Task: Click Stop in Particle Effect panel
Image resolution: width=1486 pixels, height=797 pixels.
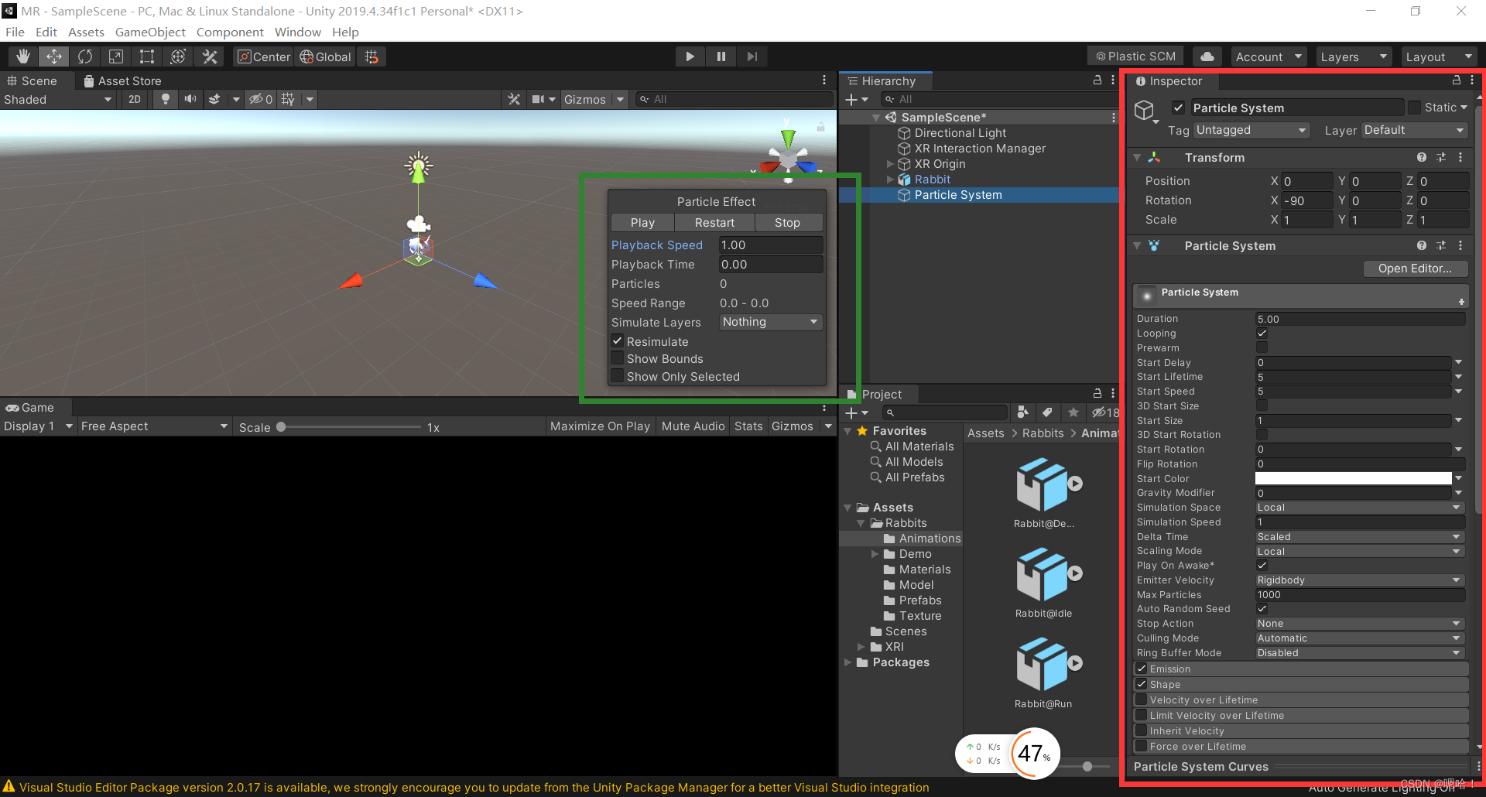Action: tap(787, 222)
